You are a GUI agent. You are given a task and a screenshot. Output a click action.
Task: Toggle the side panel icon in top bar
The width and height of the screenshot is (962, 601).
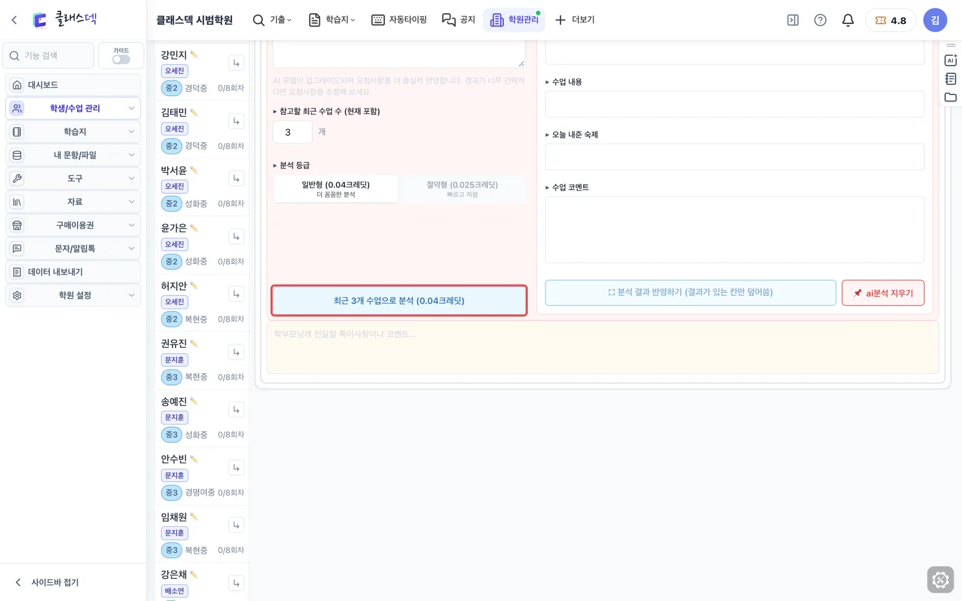point(793,20)
